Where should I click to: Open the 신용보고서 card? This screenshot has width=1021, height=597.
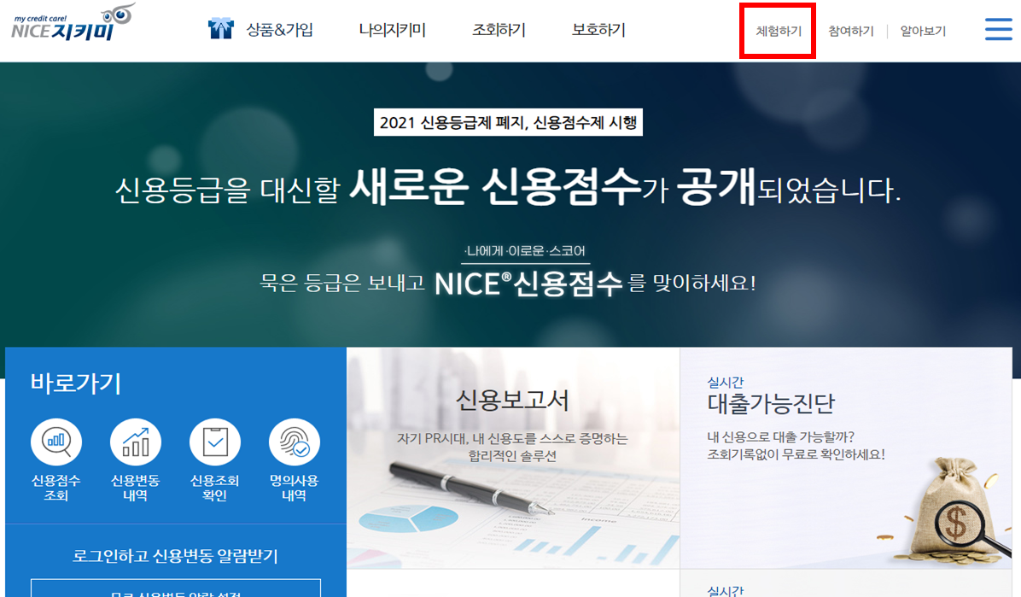[x=513, y=458]
